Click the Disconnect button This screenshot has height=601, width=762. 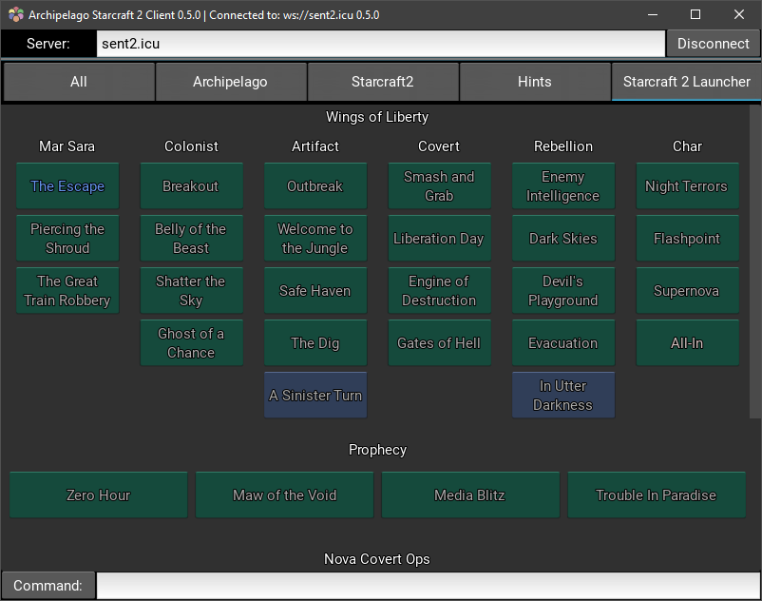click(713, 44)
